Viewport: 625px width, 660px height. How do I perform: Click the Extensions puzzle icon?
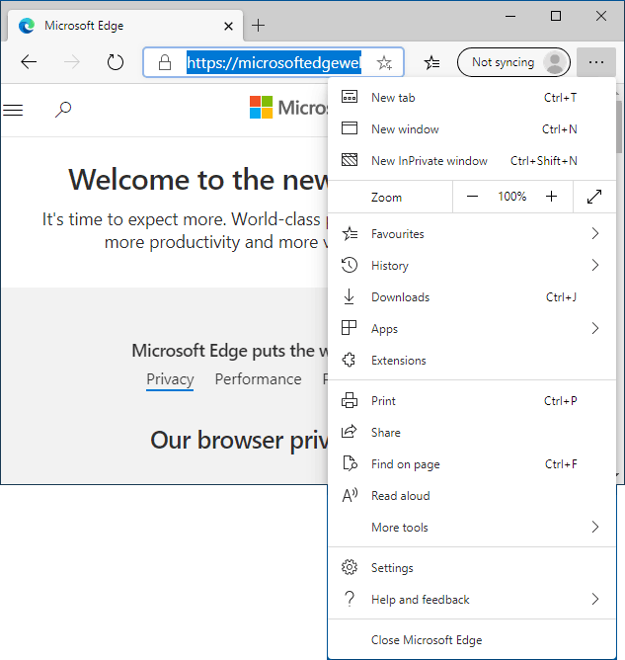click(350, 360)
